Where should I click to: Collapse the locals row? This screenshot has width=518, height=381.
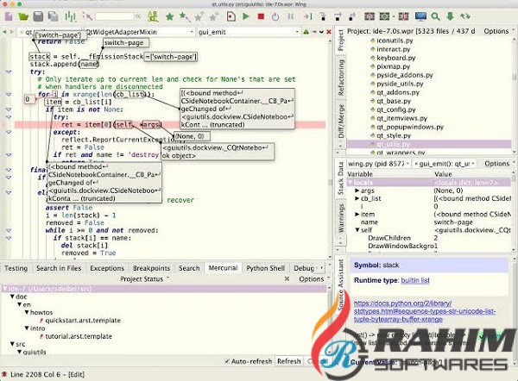351,183
